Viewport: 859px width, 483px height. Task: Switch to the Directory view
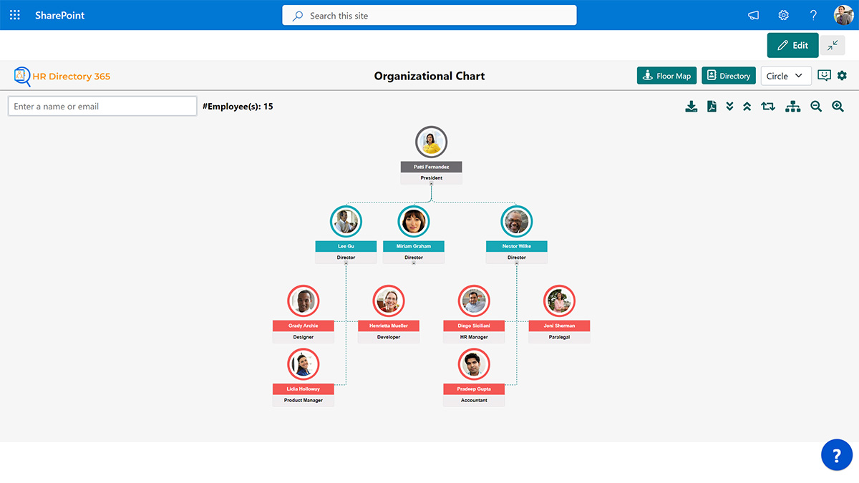click(x=728, y=75)
